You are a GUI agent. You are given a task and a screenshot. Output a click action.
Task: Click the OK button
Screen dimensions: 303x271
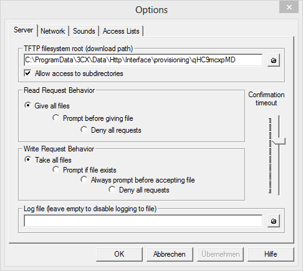click(119, 254)
